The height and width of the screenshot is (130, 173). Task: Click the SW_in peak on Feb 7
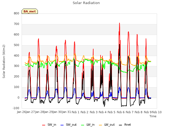128,32
